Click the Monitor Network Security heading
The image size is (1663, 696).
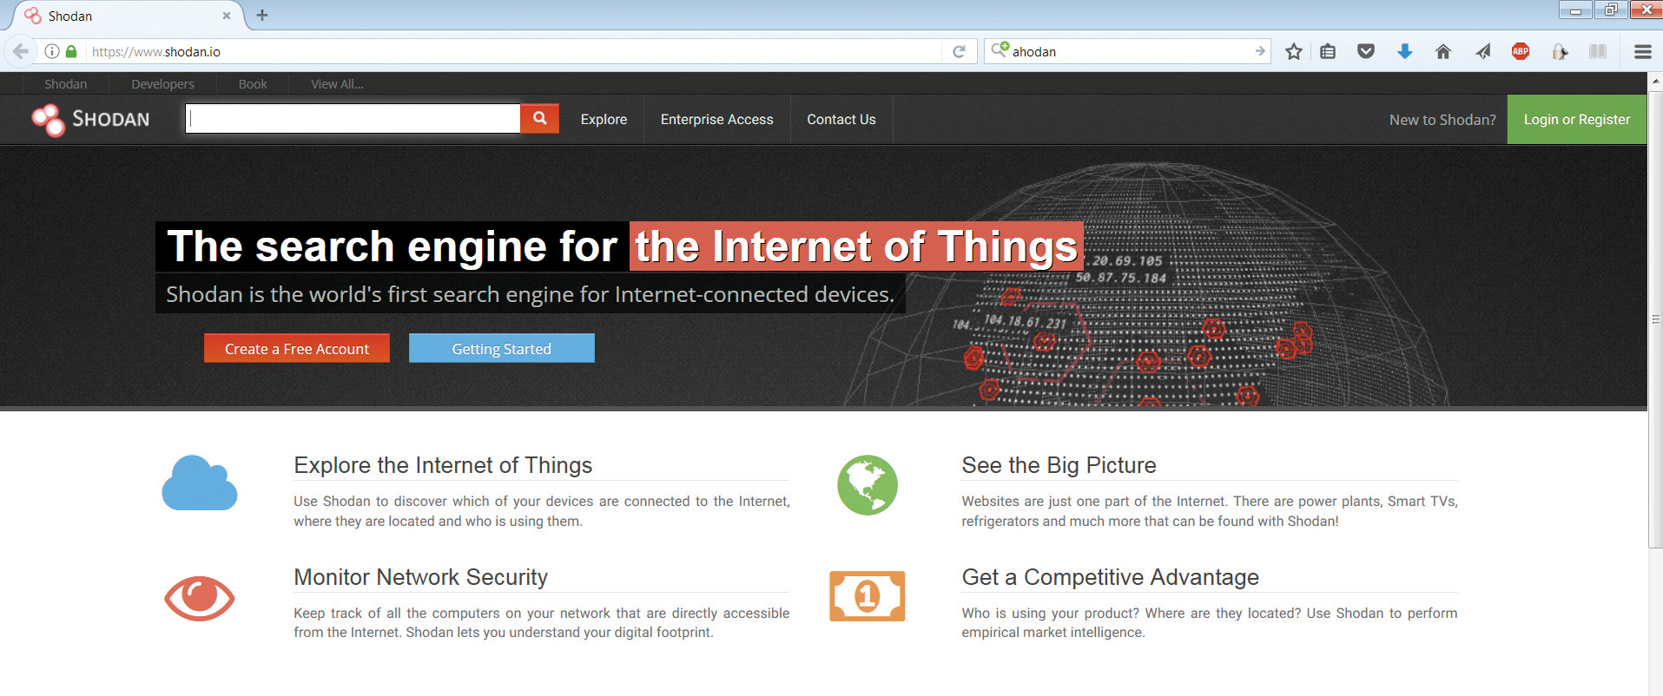420,577
